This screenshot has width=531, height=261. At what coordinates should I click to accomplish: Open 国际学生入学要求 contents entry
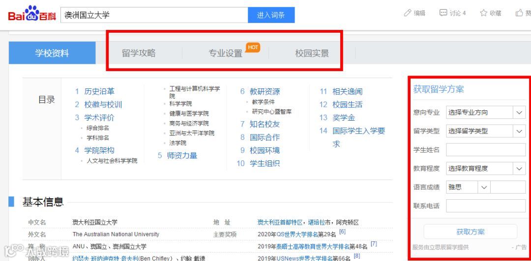pos(358,137)
